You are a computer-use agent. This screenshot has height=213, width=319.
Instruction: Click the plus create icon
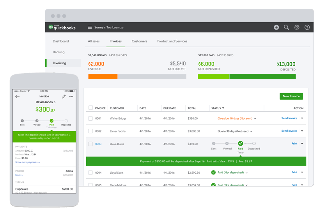coord(276,27)
